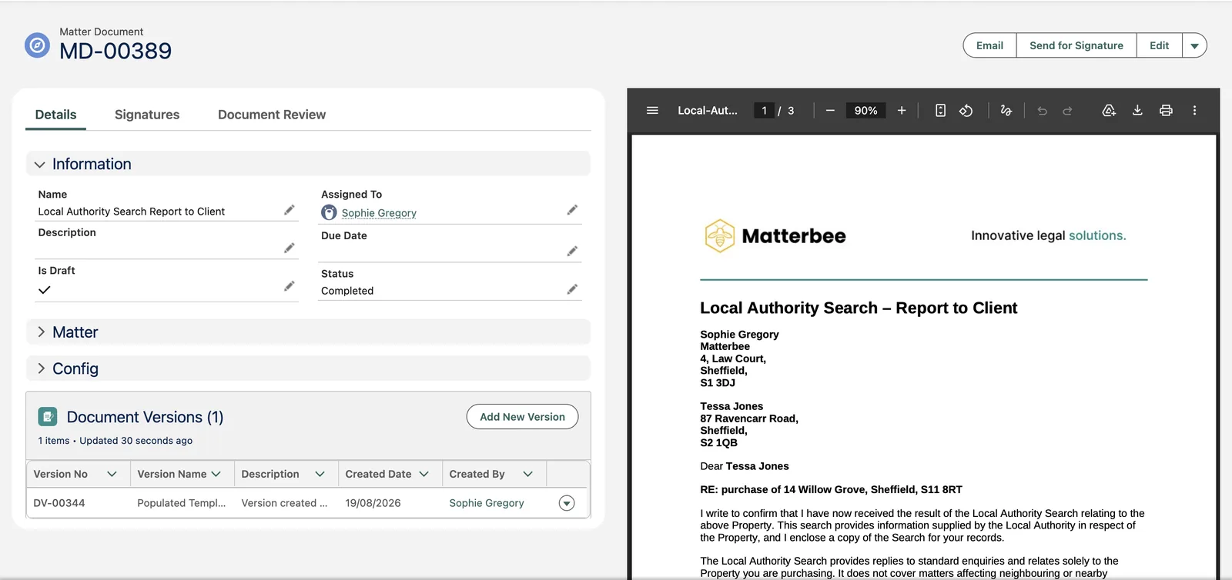
Task: Print the PDF document
Action: click(x=1166, y=111)
